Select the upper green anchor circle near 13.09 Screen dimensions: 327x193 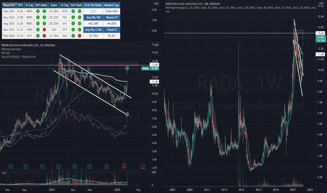click(x=127, y=68)
